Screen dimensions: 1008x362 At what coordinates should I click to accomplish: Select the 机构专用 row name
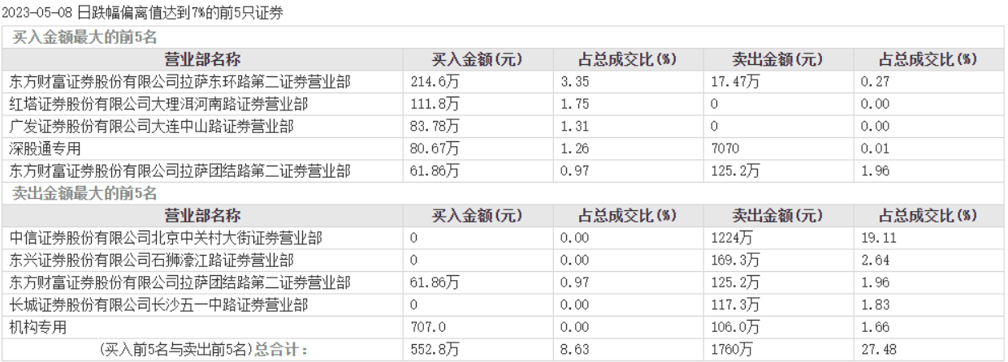[39, 328]
